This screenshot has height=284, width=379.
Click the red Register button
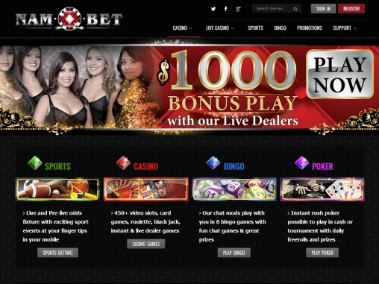click(x=351, y=9)
